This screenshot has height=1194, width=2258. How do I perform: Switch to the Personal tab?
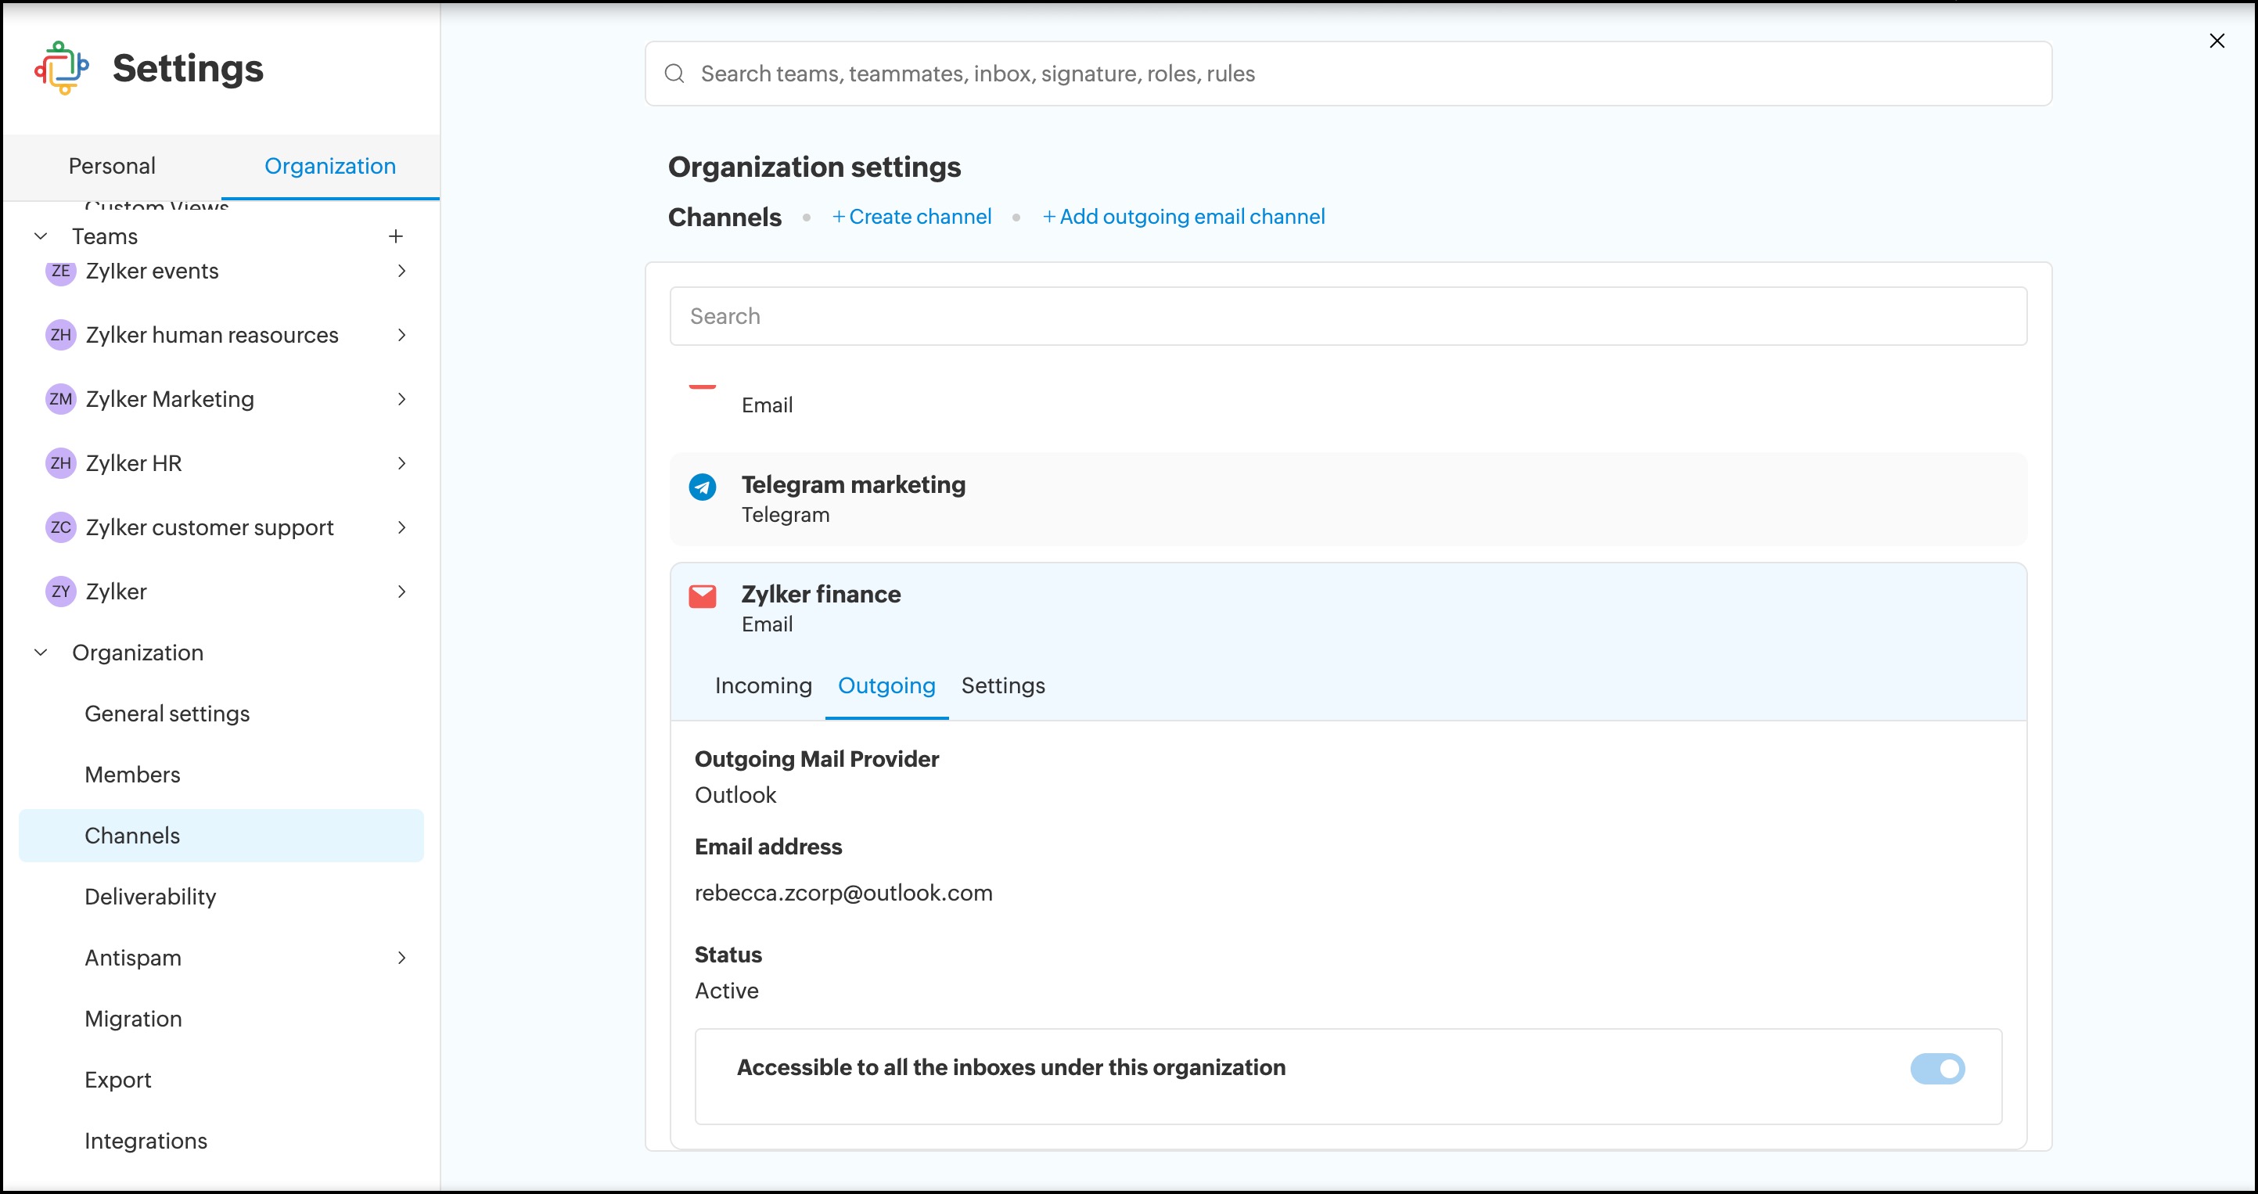point(112,166)
